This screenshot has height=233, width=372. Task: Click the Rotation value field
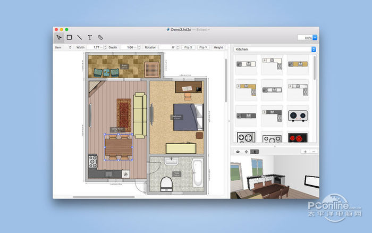point(167,47)
